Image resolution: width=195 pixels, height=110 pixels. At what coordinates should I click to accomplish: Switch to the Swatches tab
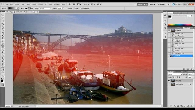pyautogui.click(x=177, y=13)
